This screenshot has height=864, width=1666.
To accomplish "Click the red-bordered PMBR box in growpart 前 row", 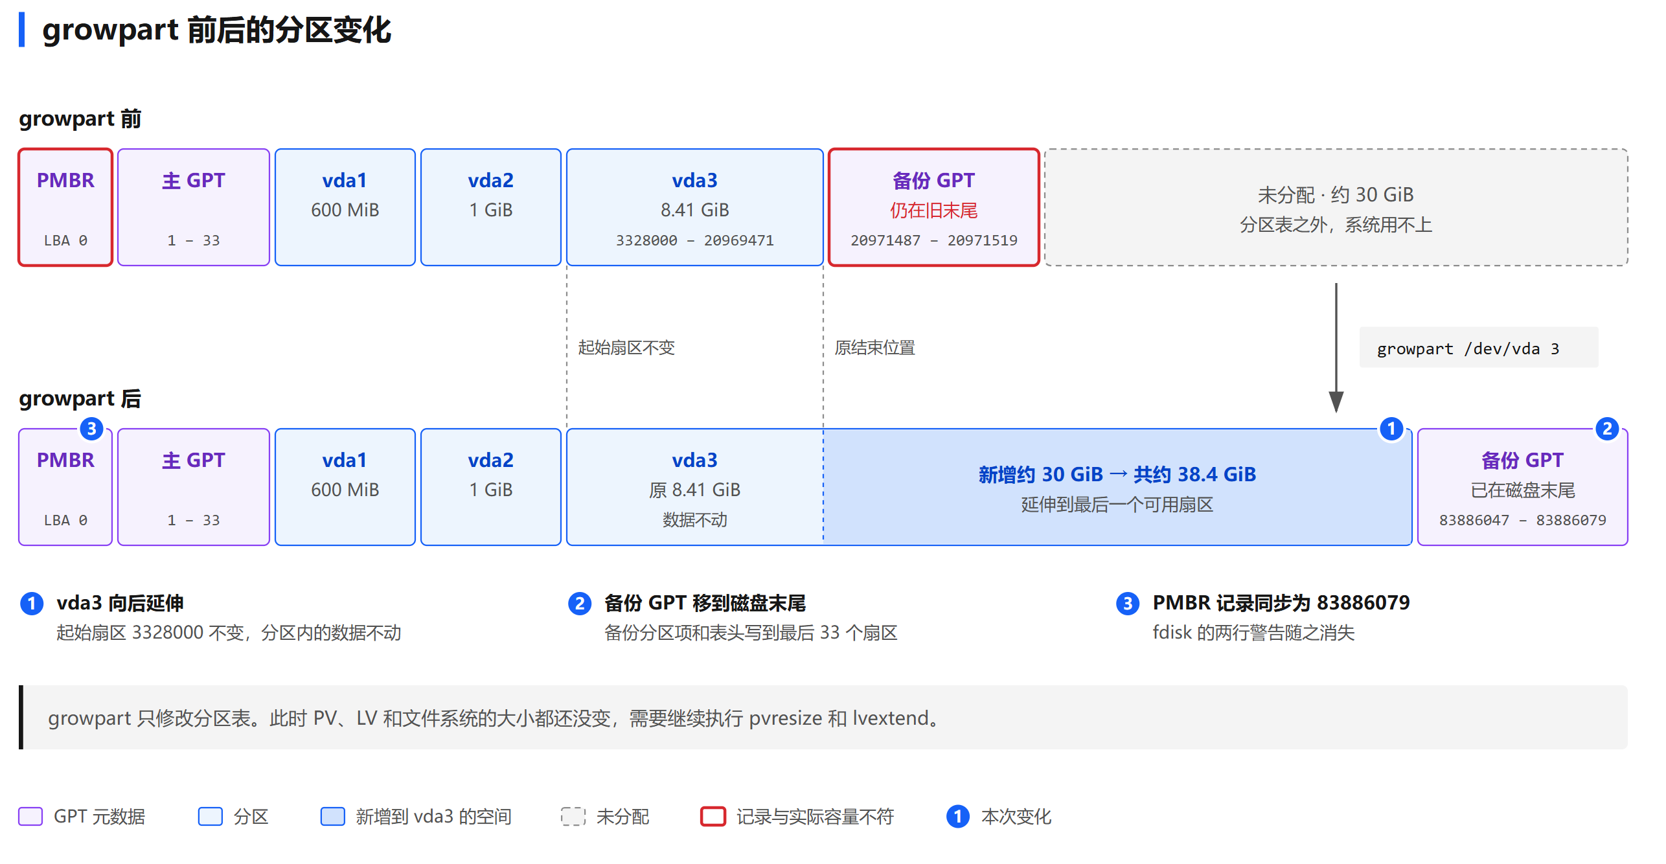I will [x=65, y=207].
